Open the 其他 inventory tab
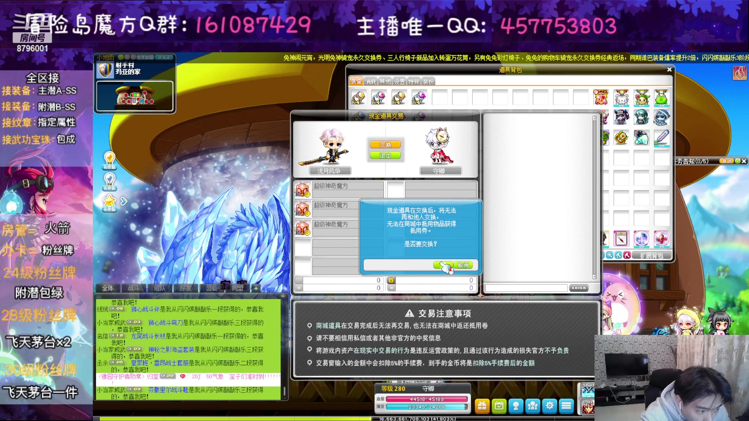The image size is (749, 421). [385, 81]
